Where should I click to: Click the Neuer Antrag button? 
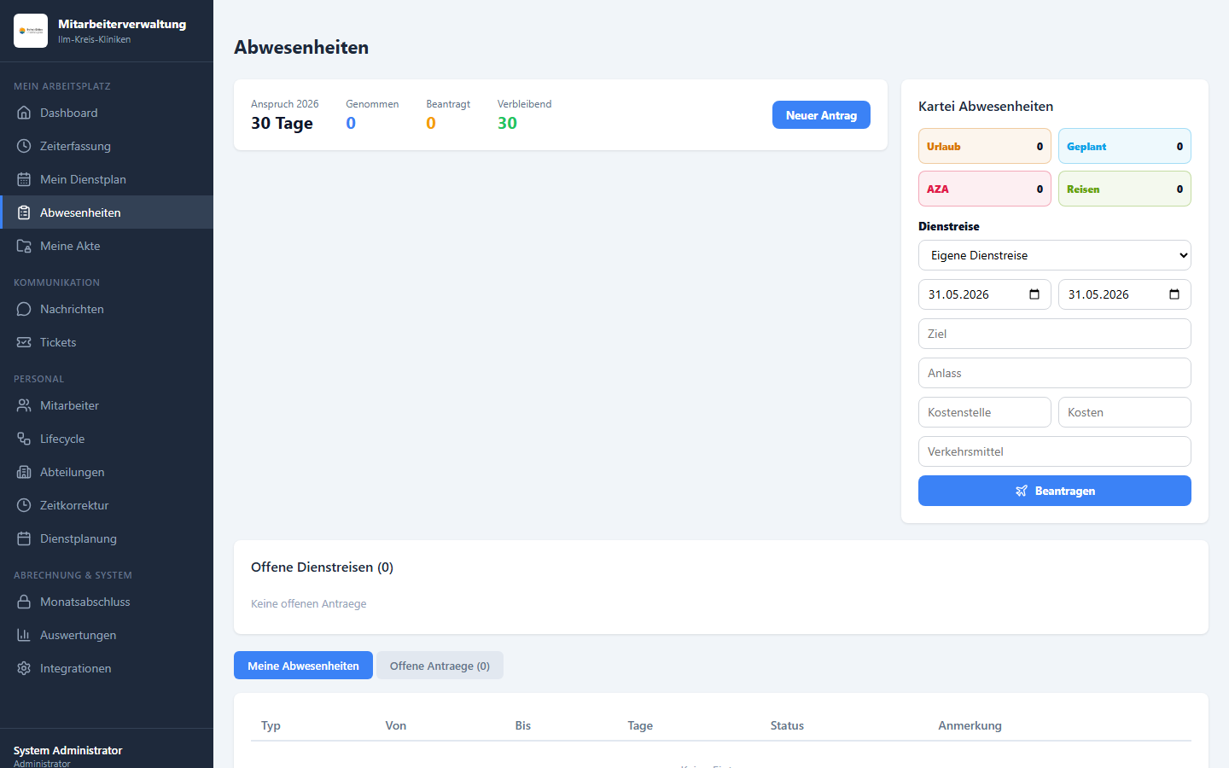click(x=821, y=115)
